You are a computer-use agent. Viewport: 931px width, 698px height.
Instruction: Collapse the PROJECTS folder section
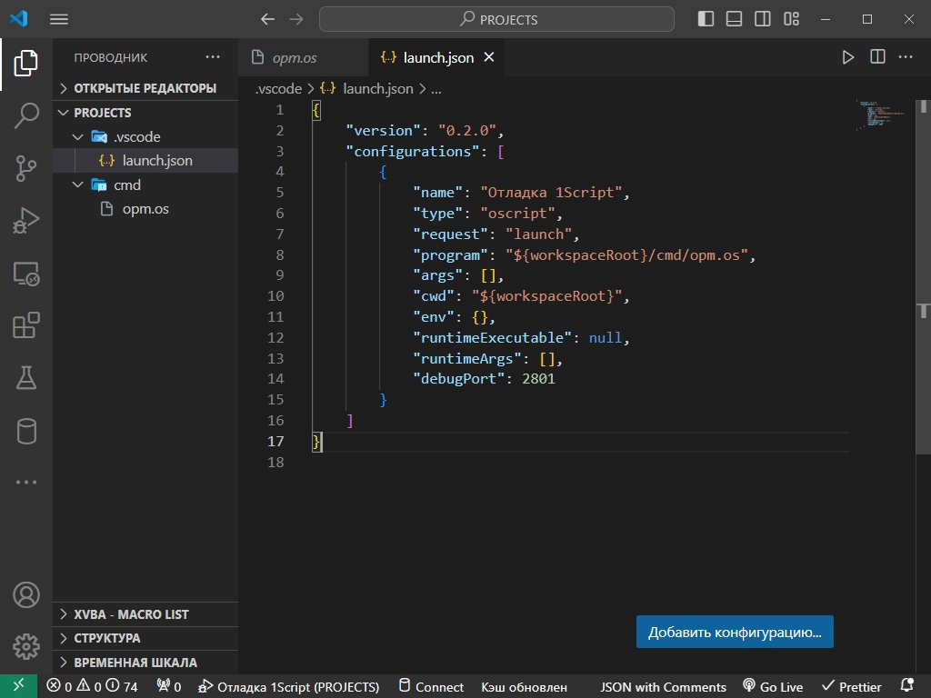pos(145,113)
